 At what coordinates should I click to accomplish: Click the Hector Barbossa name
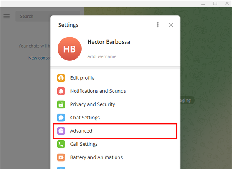point(109,42)
